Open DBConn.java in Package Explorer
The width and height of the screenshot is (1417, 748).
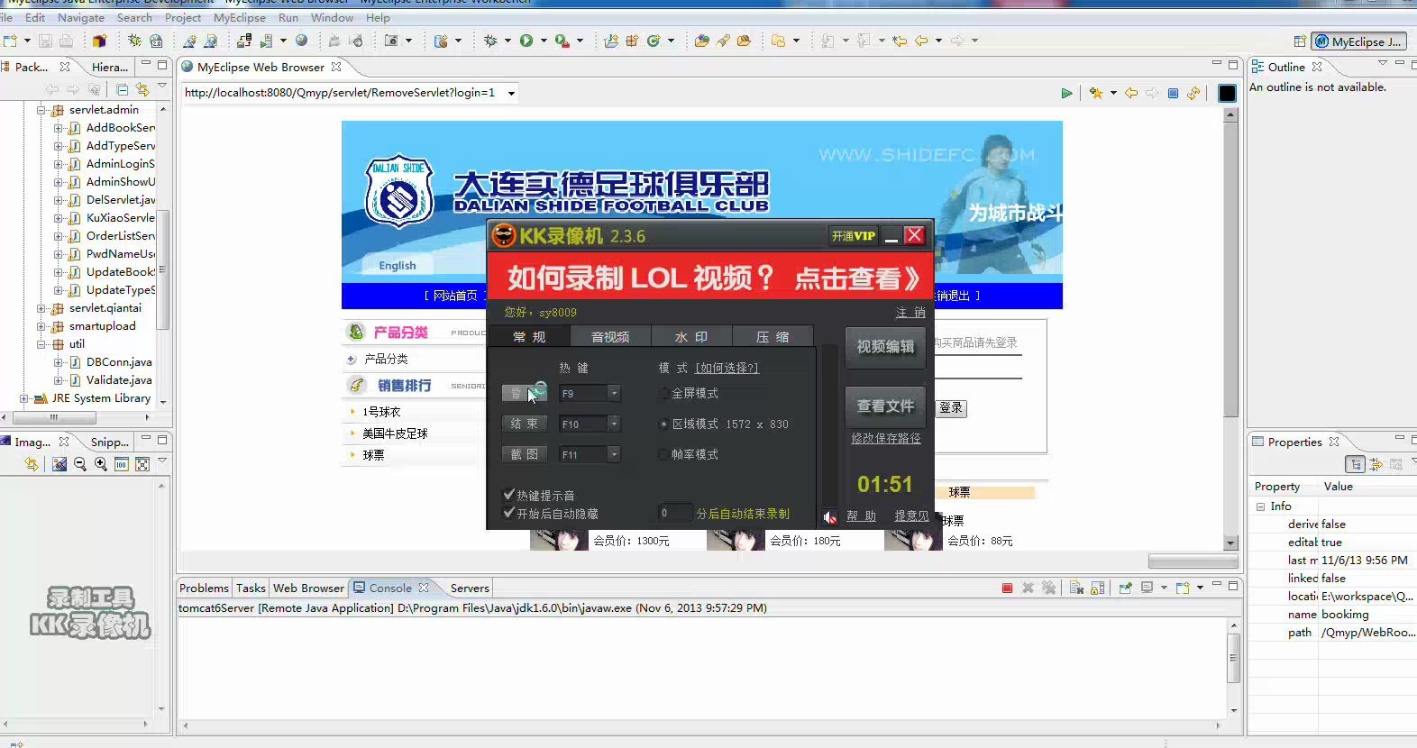119,362
